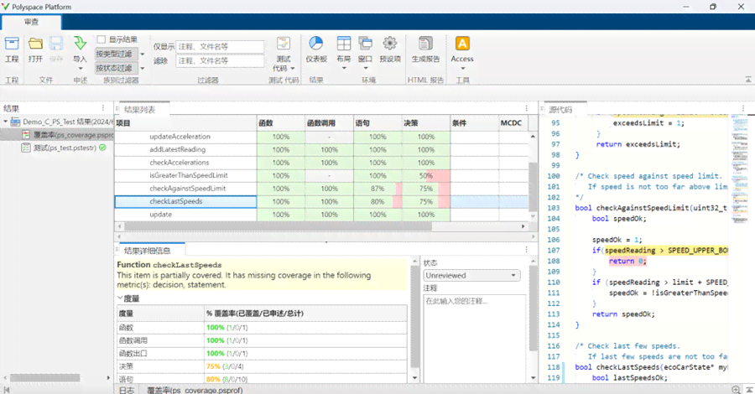Click the collapse ribbon arrow icon
755x394 pixels.
point(747,80)
